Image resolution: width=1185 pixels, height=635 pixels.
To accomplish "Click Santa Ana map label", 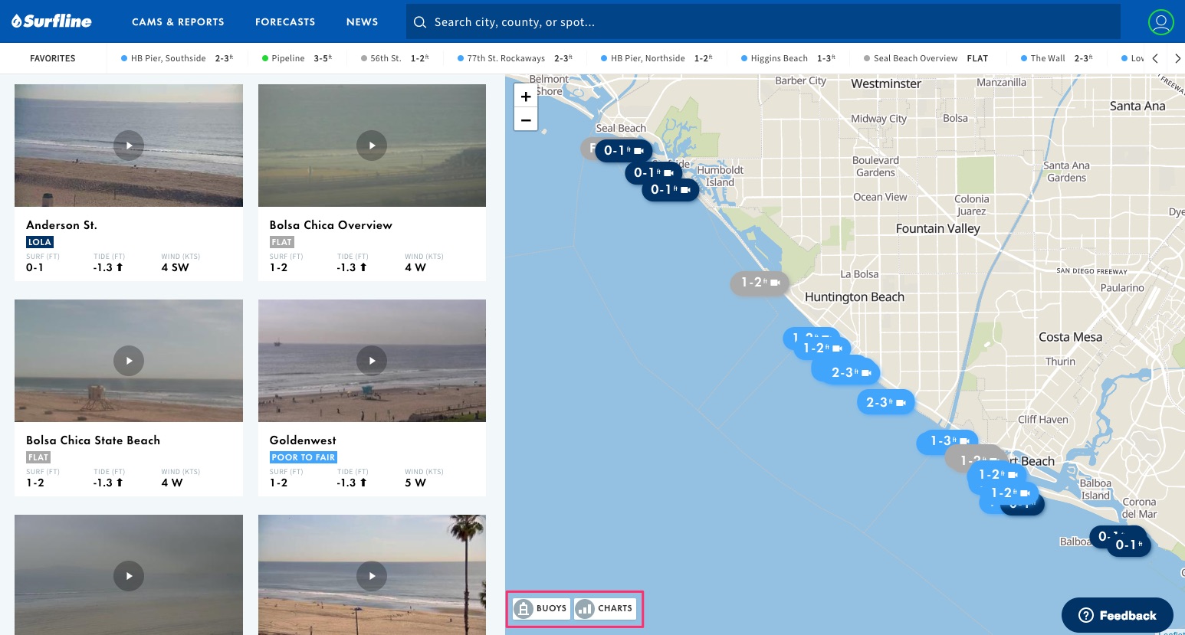I will point(1137,106).
